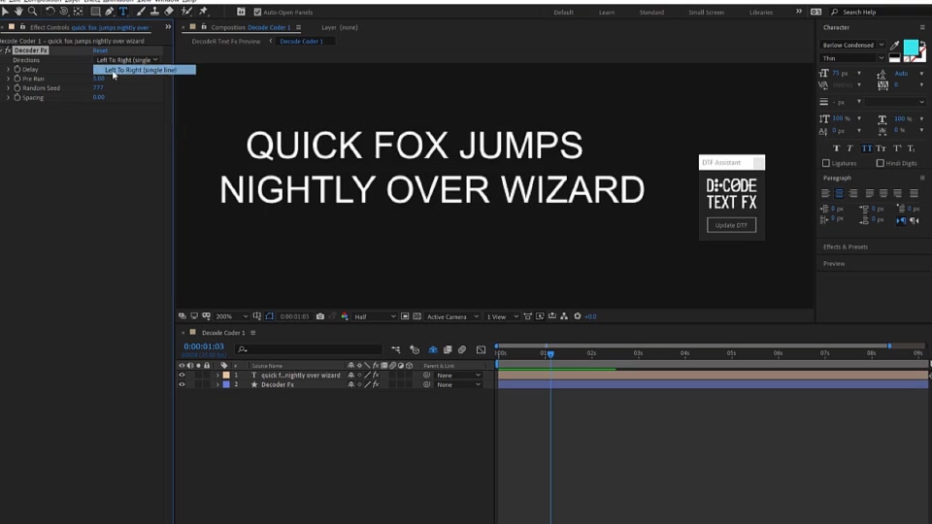This screenshot has width=932, height=524.
Task: Expand the Random Seed property
Action: (x=8, y=88)
